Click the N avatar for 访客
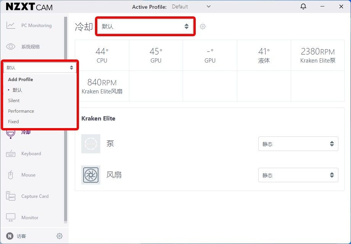Screen dimensions: 351x244 pos(10,236)
